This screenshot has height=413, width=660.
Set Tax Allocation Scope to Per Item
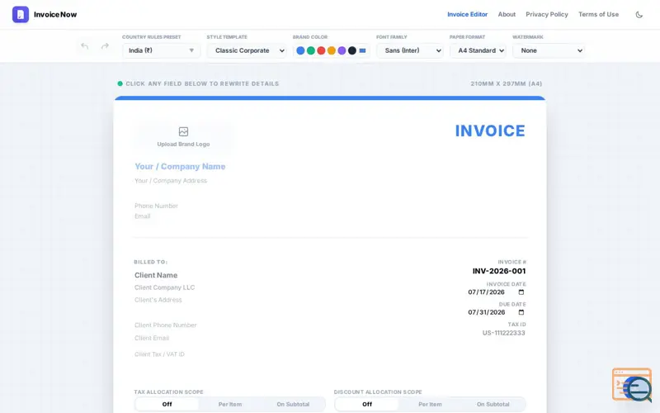[230, 404]
